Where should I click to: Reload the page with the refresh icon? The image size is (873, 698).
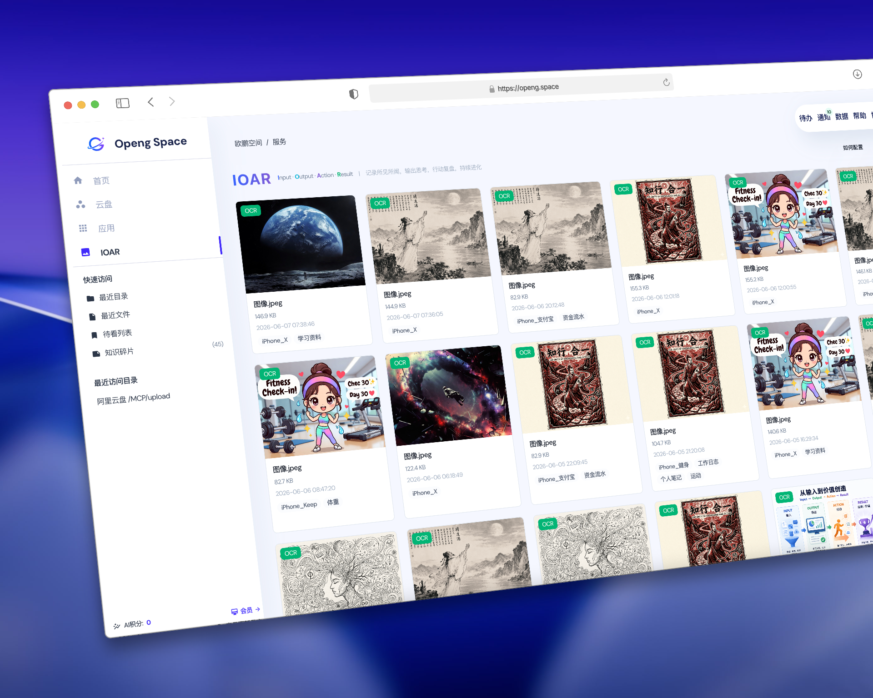coord(666,82)
